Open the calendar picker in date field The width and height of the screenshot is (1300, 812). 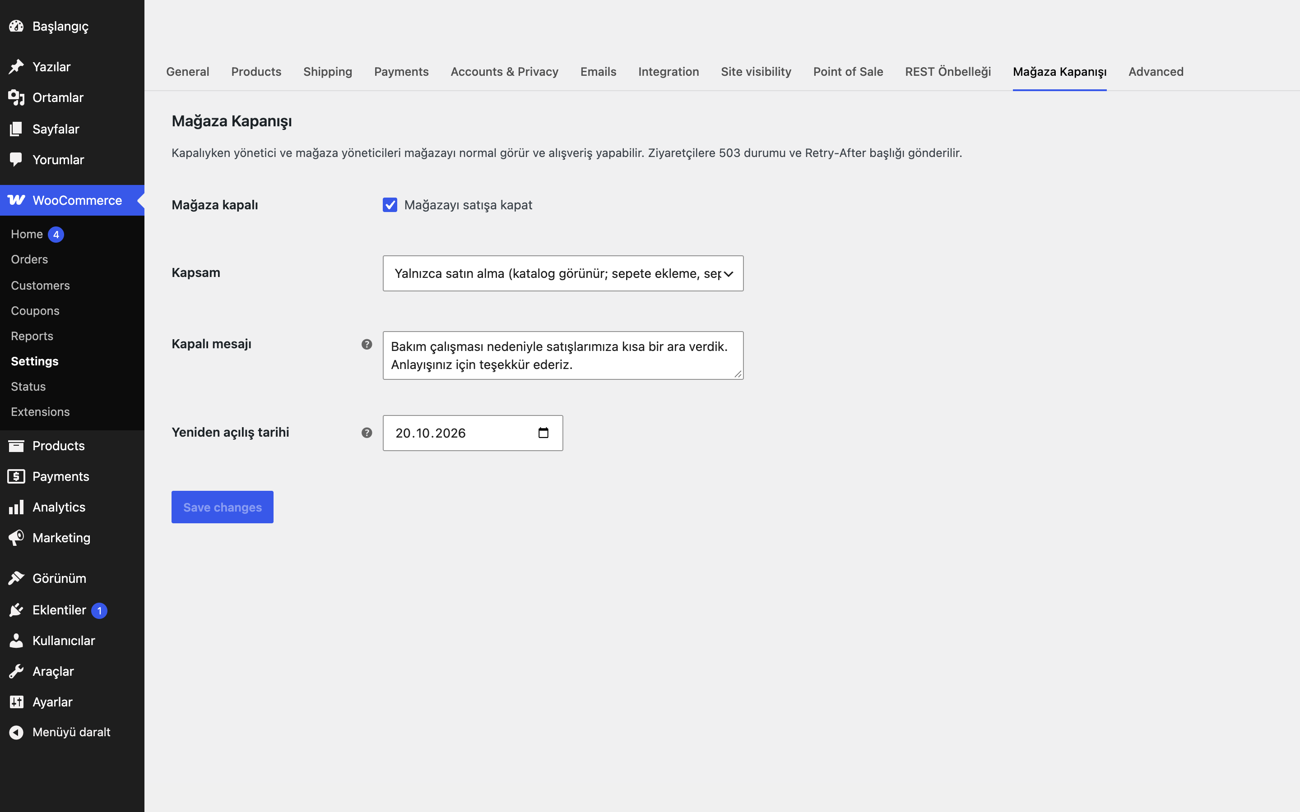click(543, 433)
